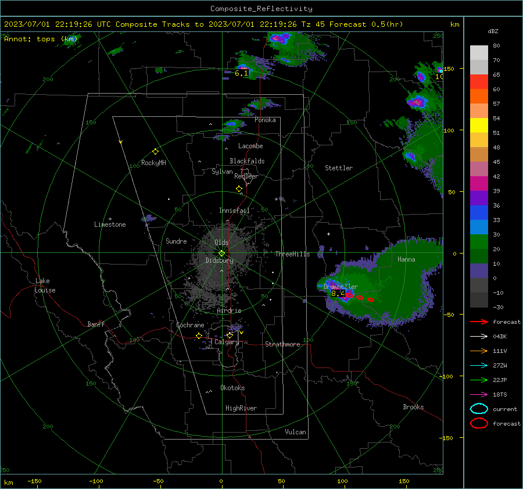
Task: Select the yellow 54 dBZ color swatch
Action: (x=479, y=125)
